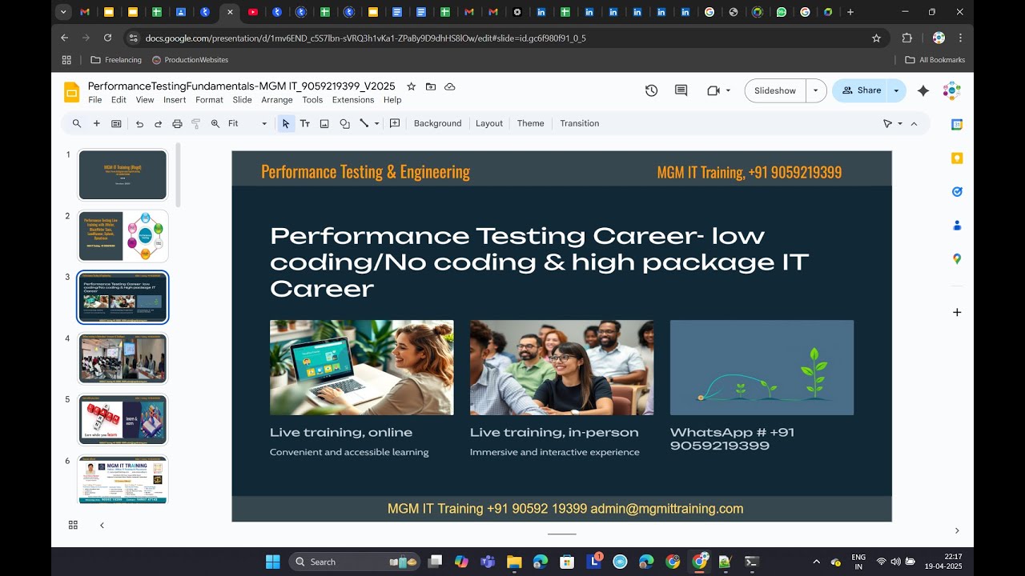Undo the last action
The image size is (1025, 576).
[x=139, y=123]
